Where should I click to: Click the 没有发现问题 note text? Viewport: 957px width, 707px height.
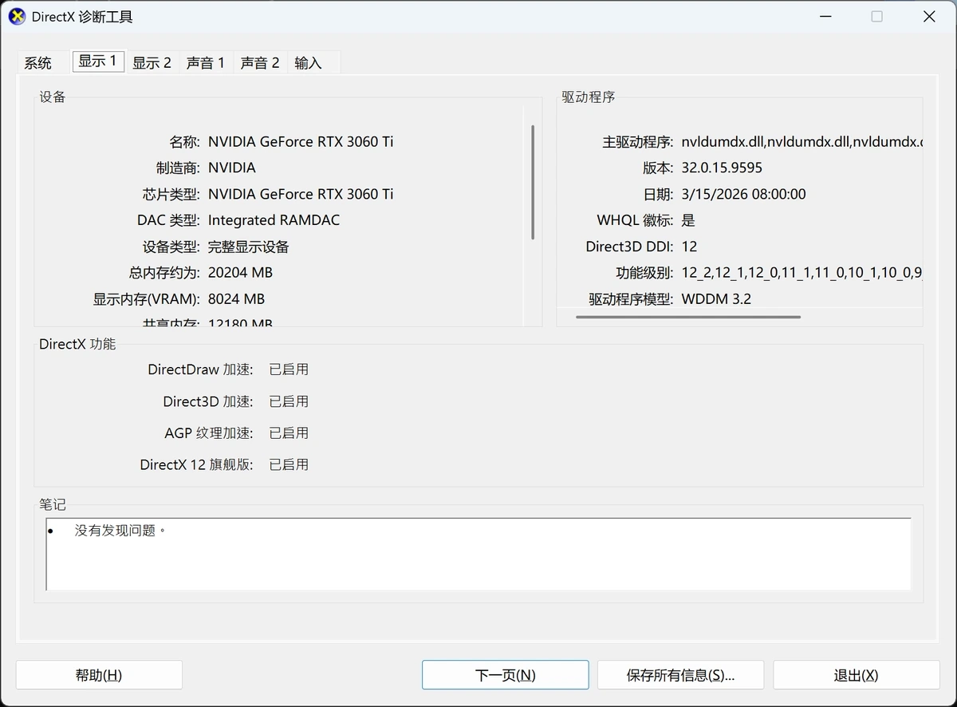tap(120, 530)
